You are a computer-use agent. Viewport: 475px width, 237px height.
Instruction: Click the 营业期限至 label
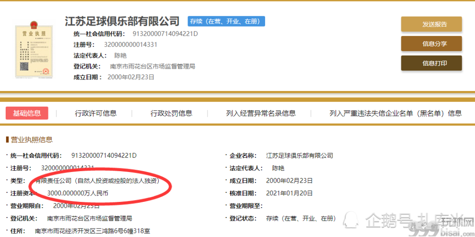point(246,206)
